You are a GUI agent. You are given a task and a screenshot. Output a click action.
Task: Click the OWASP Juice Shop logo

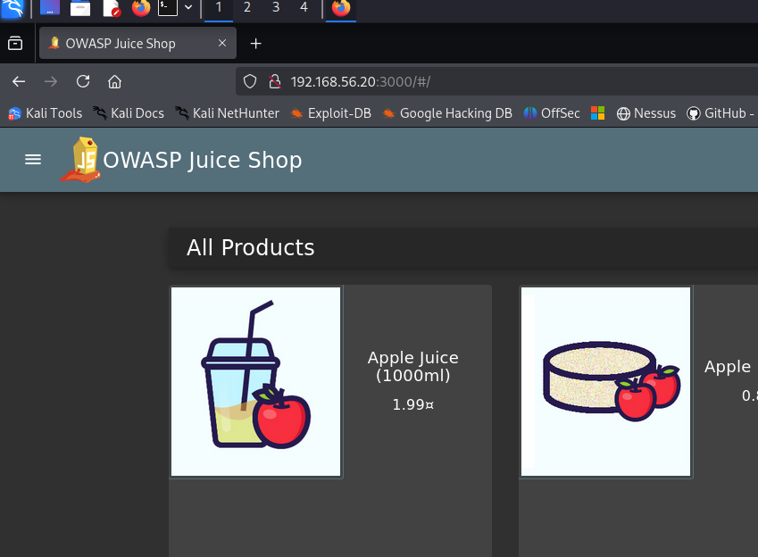click(x=80, y=160)
